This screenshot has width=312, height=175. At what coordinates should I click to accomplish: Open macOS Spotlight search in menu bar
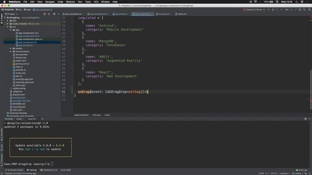(296, 2)
